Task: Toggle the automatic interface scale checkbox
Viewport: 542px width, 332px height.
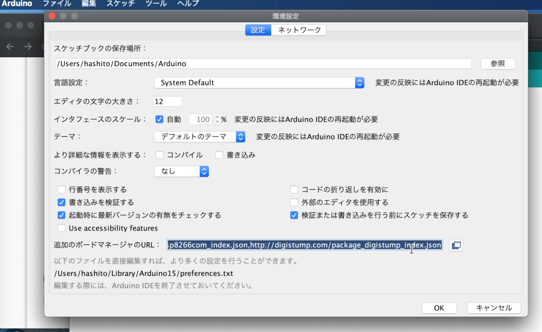Action: pos(159,120)
